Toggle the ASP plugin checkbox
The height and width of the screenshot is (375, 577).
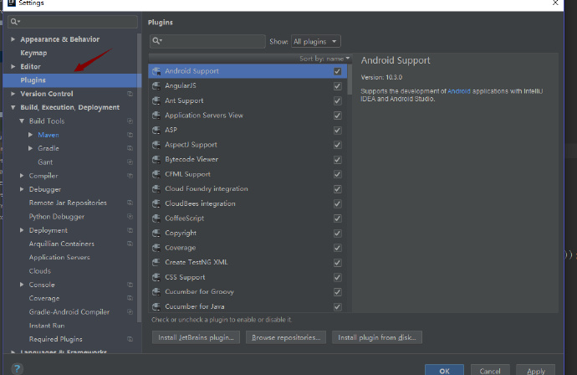coord(338,130)
